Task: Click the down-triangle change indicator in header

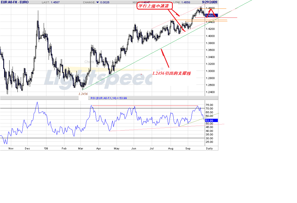Action: pyautogui.click(x=97, y=2)
